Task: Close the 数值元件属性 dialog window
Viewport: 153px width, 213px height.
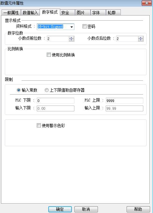Action: (x=147, y=3)
